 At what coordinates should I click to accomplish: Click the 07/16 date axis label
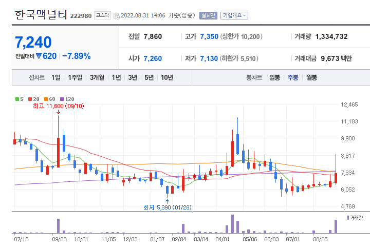pyautogui.click(x=21, y=240)
